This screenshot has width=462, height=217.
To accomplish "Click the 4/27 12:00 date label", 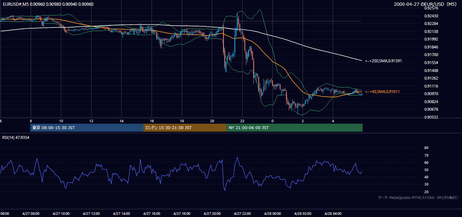I will pyautogui.click(x=91, y=213).
